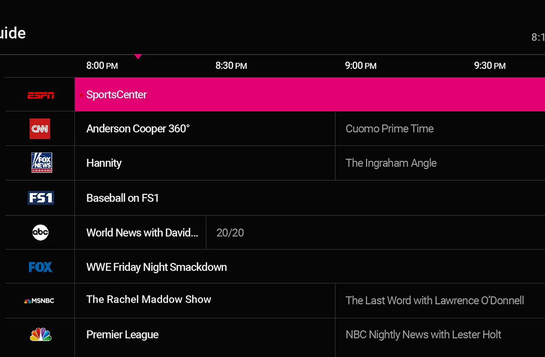This screenshot has height=357, width=545.
Task: Select the Fox News channel logo
Action: click(41, 163)
